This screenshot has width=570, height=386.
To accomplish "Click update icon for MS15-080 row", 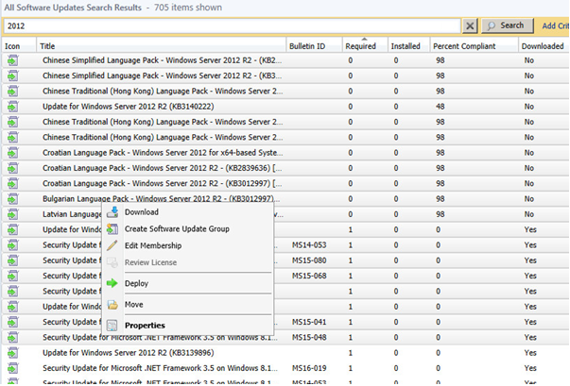I will click(x=12, y=260).
